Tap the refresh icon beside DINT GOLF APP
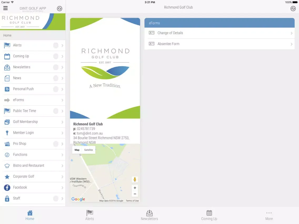299x224 pixels. [x=59, y=9]
